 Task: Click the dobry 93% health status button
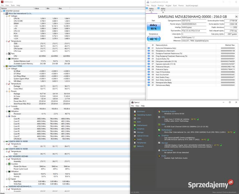tap(153, 27)
